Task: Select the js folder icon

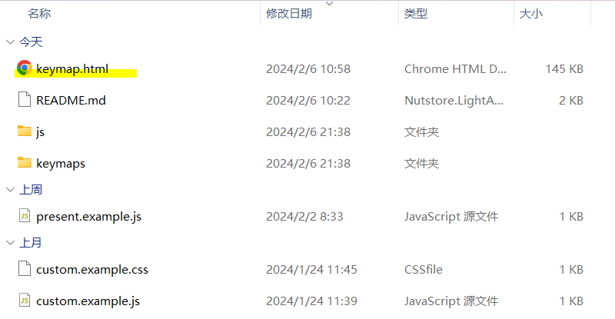Action: (x=24, y=131)
